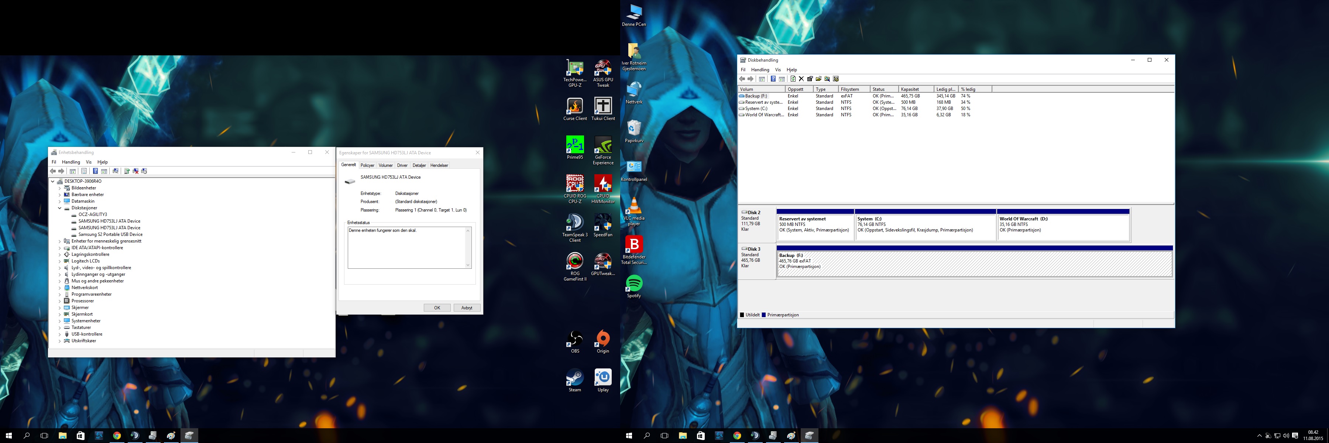Click the SpeedFan desktop icon
The height and width of the screenshot is (443, 1329).
click(603, 225)
